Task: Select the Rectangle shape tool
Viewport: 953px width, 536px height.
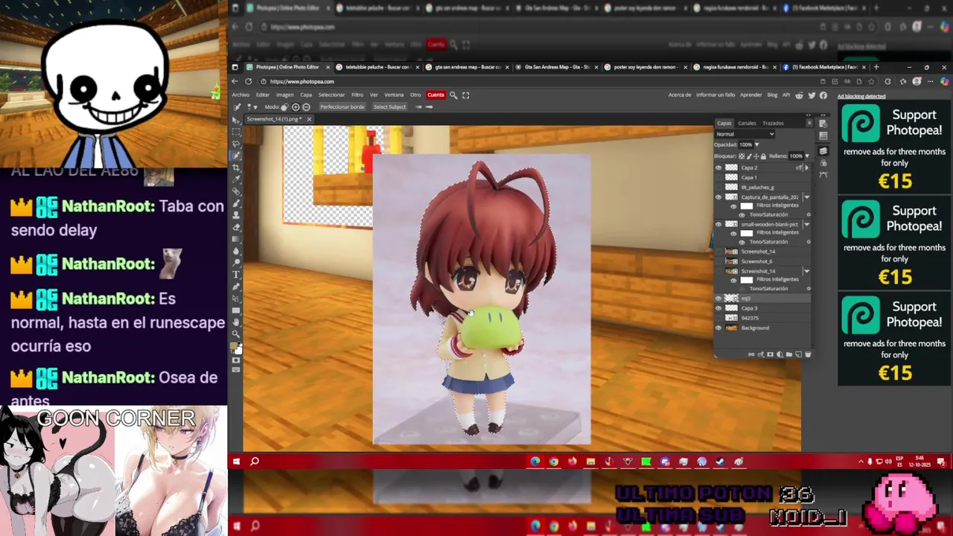Action: pyautogui.click(x=236, y=310)
